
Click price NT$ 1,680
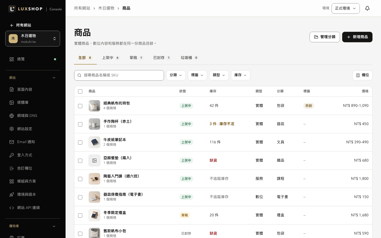coord(360,215)
